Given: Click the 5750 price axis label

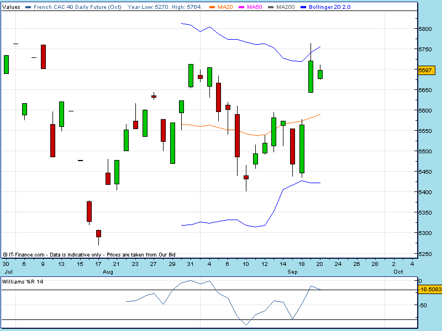Looking at the screenshot, I should pos(425,50).
